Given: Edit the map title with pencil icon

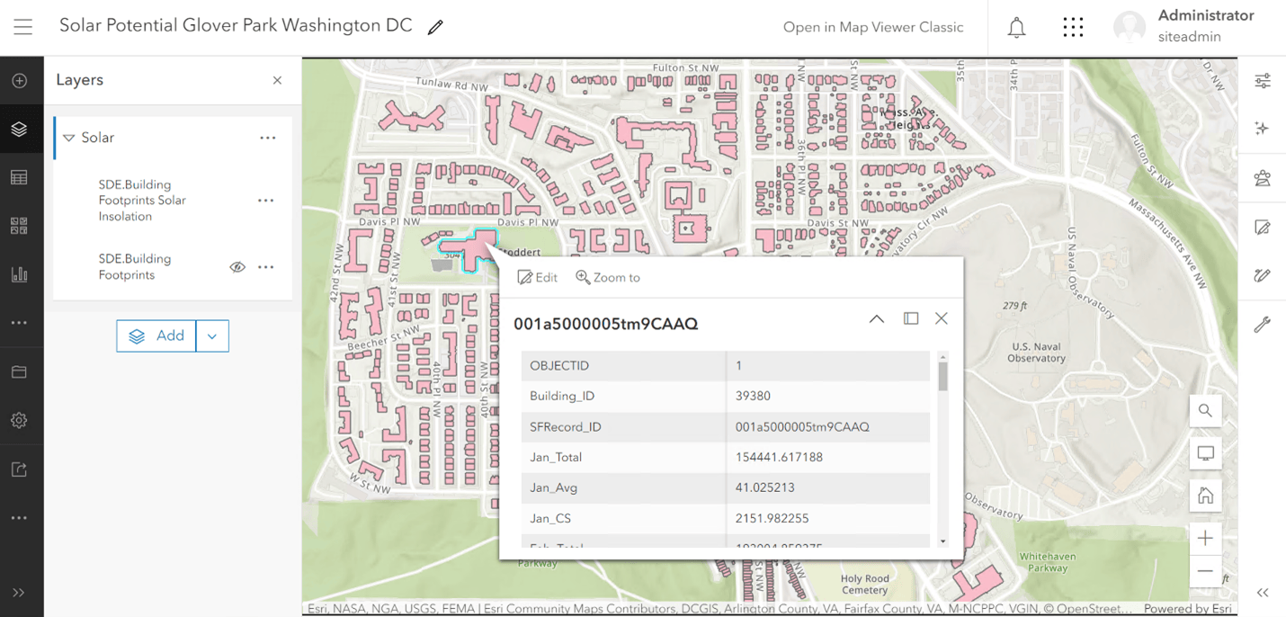Looking at the screenshot, I should (x=435, y=27).
